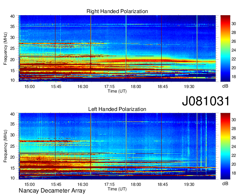
Task: Click the '17:15' tick on bottom plot
Action: tap(109, 184)
